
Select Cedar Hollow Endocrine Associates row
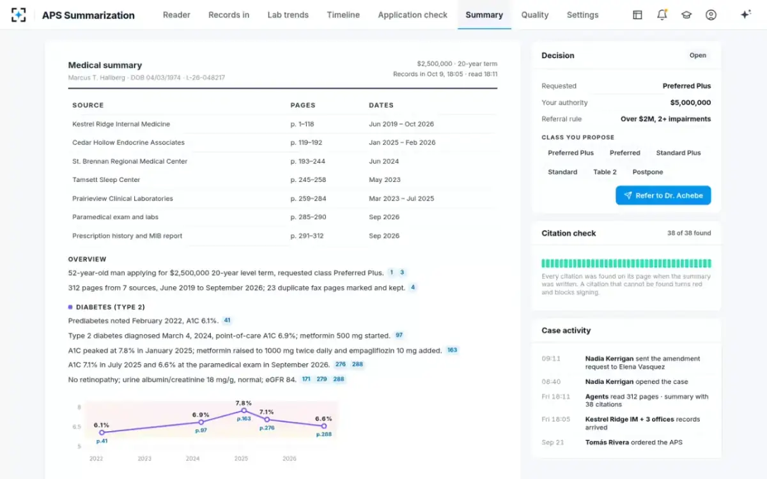pos(283,142)
